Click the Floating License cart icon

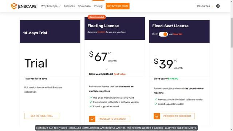click(92, 119)
